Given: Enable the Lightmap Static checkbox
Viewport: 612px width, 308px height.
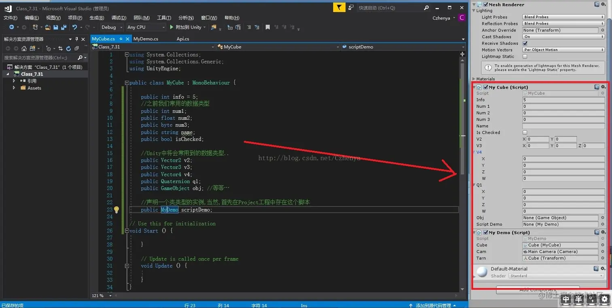Looking at the screenshot, I should (x=525, y=57).
